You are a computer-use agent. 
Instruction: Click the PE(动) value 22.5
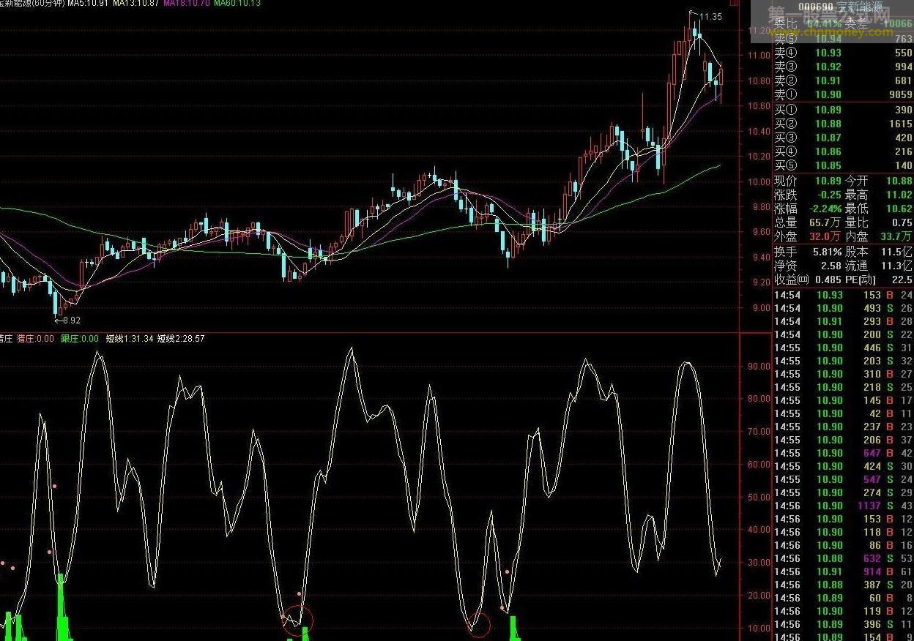(x=902, y=280)
